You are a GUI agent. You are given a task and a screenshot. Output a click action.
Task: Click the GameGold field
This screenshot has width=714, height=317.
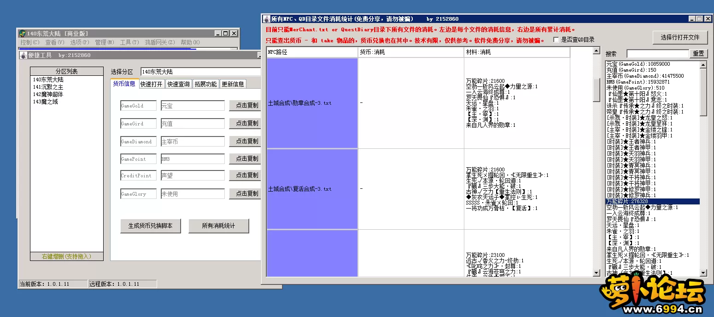[x=139, y=106]
